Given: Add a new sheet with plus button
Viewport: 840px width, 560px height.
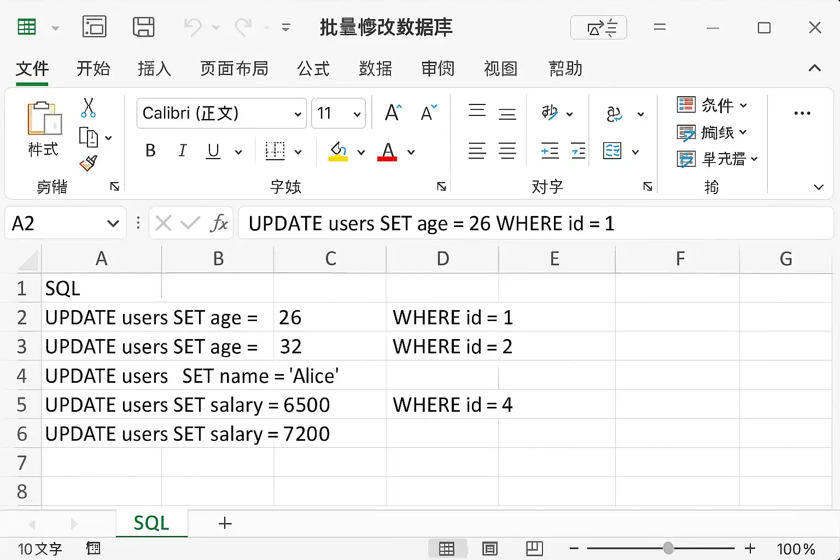Looking at the screenshot, I should pyautogui.click(x=225, y=523).
